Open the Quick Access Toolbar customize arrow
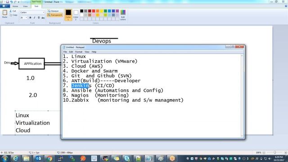Image resolution: width=288 pixels, height=162 pixels. point(18,2)
